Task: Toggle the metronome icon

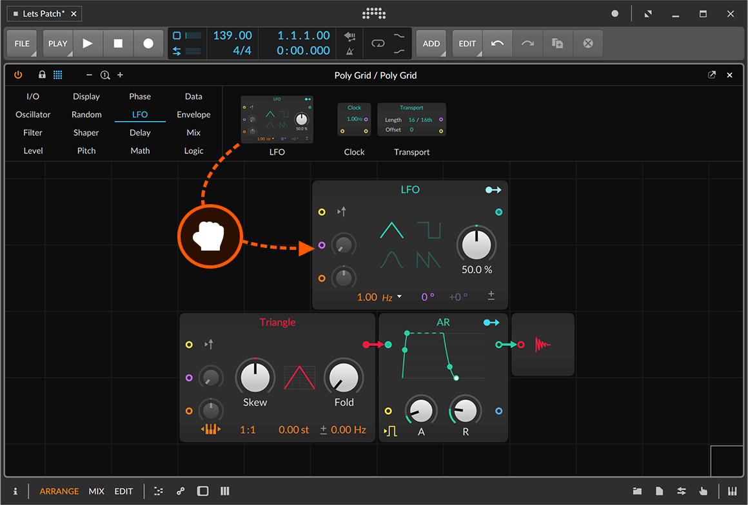Action: 349,52
